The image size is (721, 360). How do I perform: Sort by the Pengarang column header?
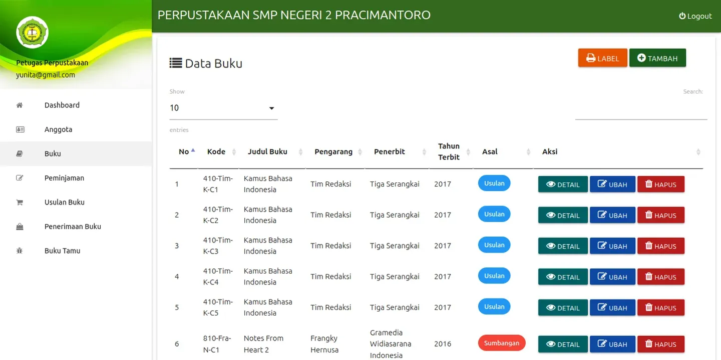(x=335, y=151)
